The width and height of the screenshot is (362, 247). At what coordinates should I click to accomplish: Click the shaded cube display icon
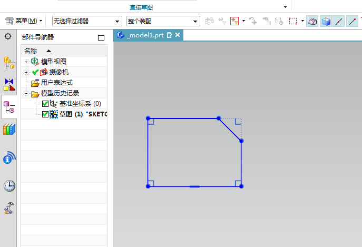[x=326, y=22]
